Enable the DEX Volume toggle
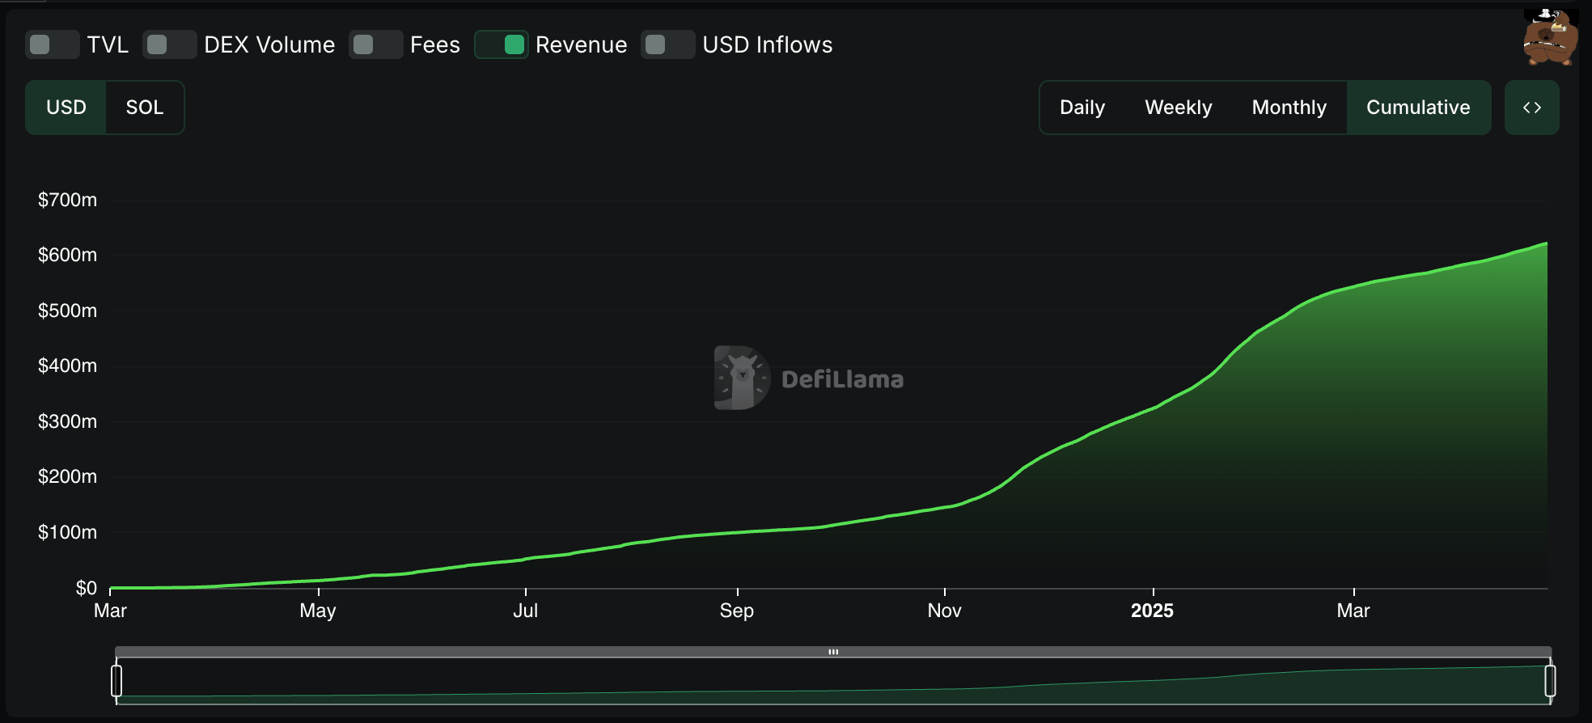 click(x=169, y=44)
